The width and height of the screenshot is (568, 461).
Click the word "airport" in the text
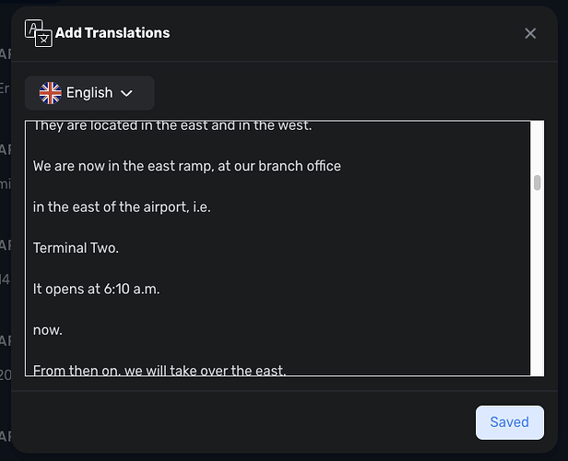click(166, 207)
